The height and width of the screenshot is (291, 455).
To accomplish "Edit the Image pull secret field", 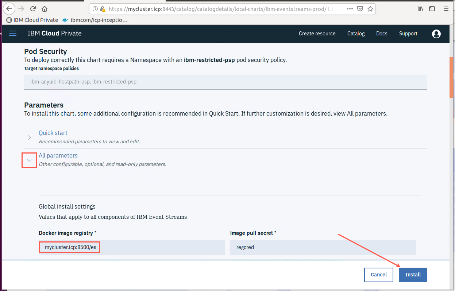I will tap(323, 248).
